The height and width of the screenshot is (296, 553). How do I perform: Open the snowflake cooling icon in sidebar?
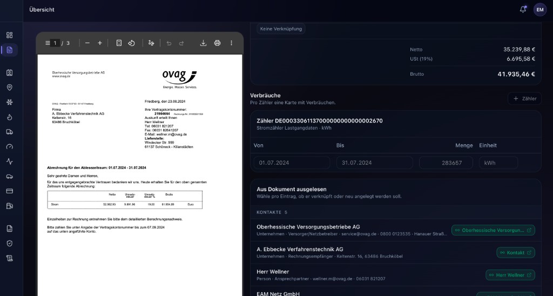10,102
